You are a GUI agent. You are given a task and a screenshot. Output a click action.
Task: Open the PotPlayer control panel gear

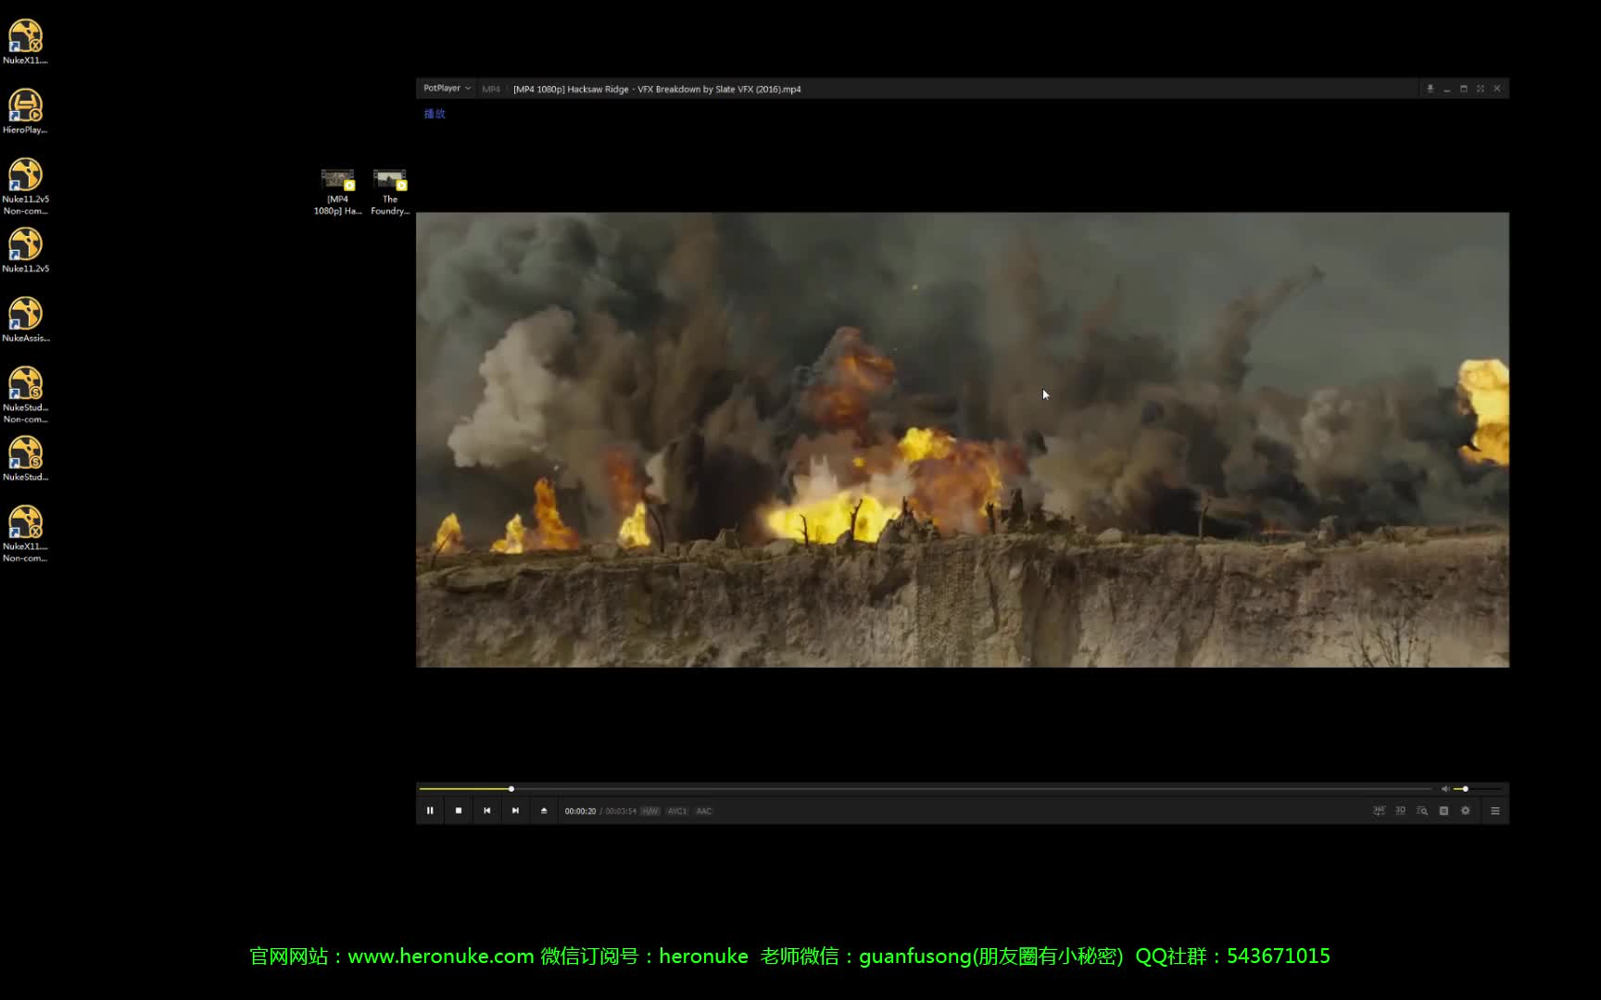coord(1465,810)
